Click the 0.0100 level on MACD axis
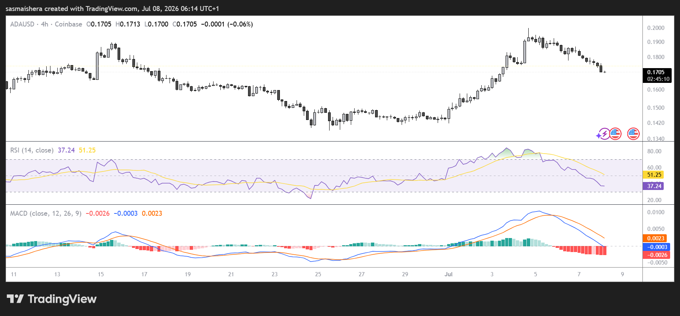The width and height of the screenshot is (680, 316). point(656,212)
